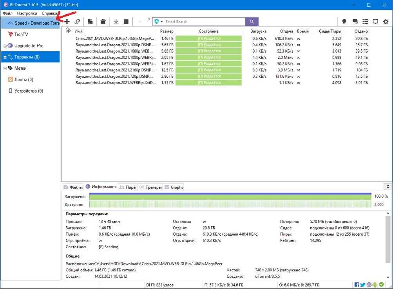Select Raya WEBRip.XviD torrent row
The height and width of the screenshot is (289, 393).
[216, 82]
